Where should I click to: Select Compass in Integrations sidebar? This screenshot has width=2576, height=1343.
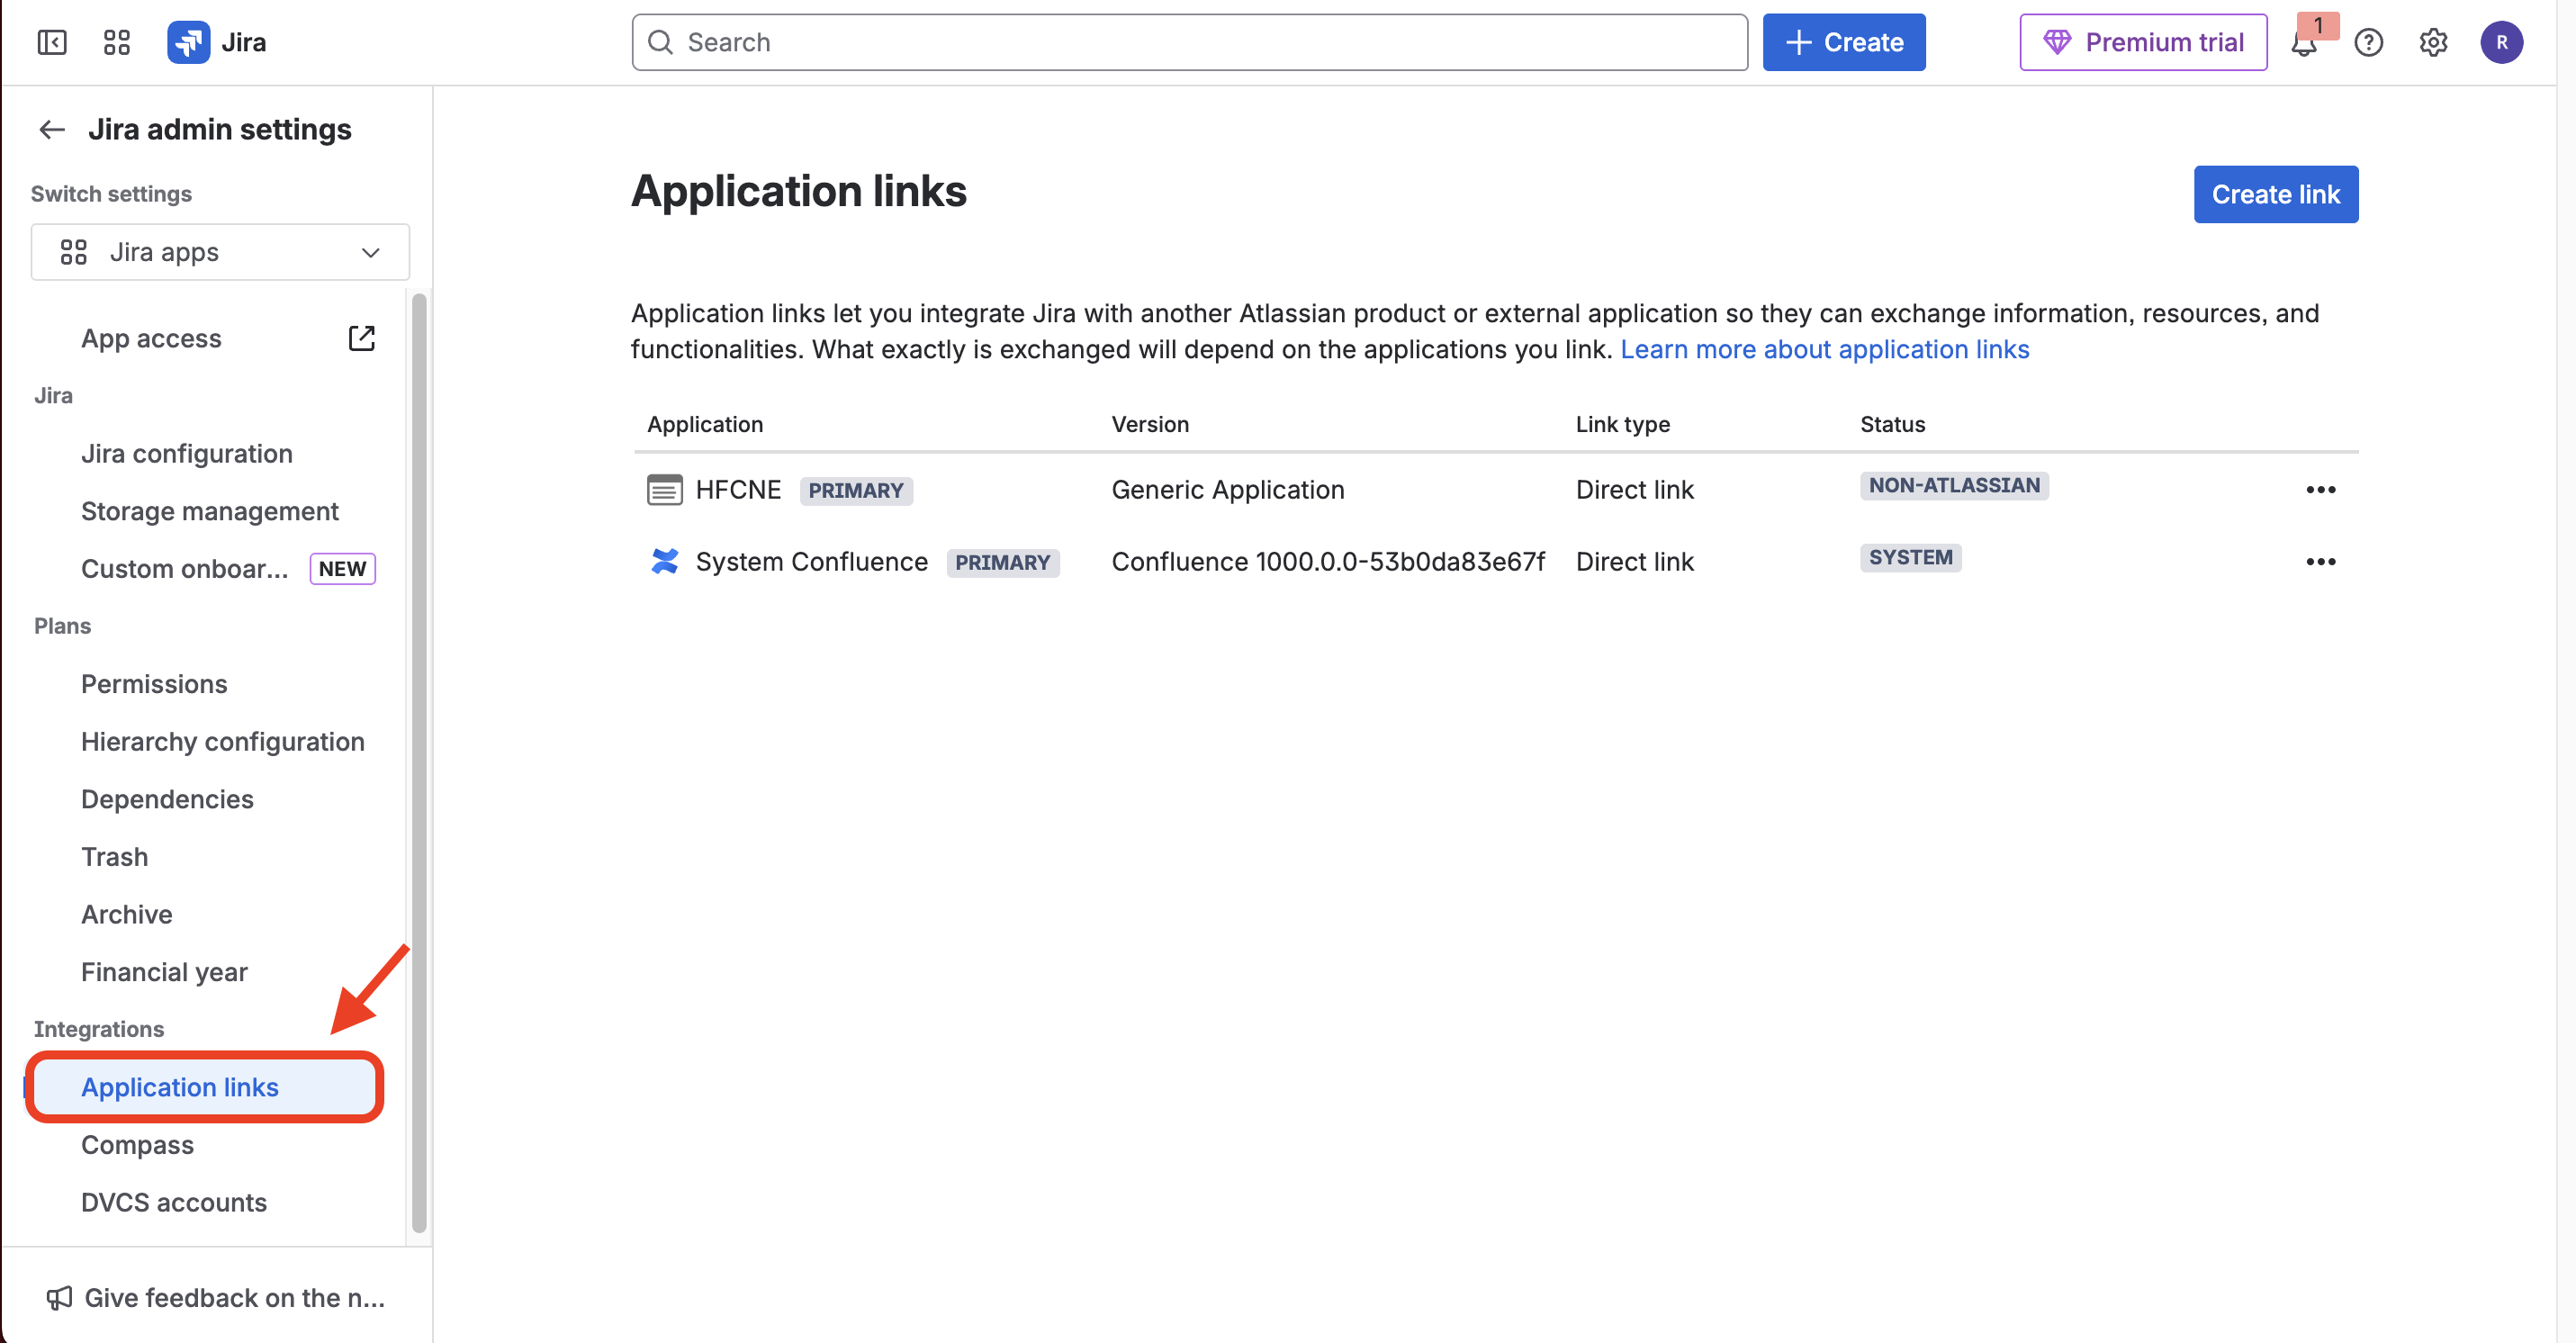click(x=138, y=1144)
